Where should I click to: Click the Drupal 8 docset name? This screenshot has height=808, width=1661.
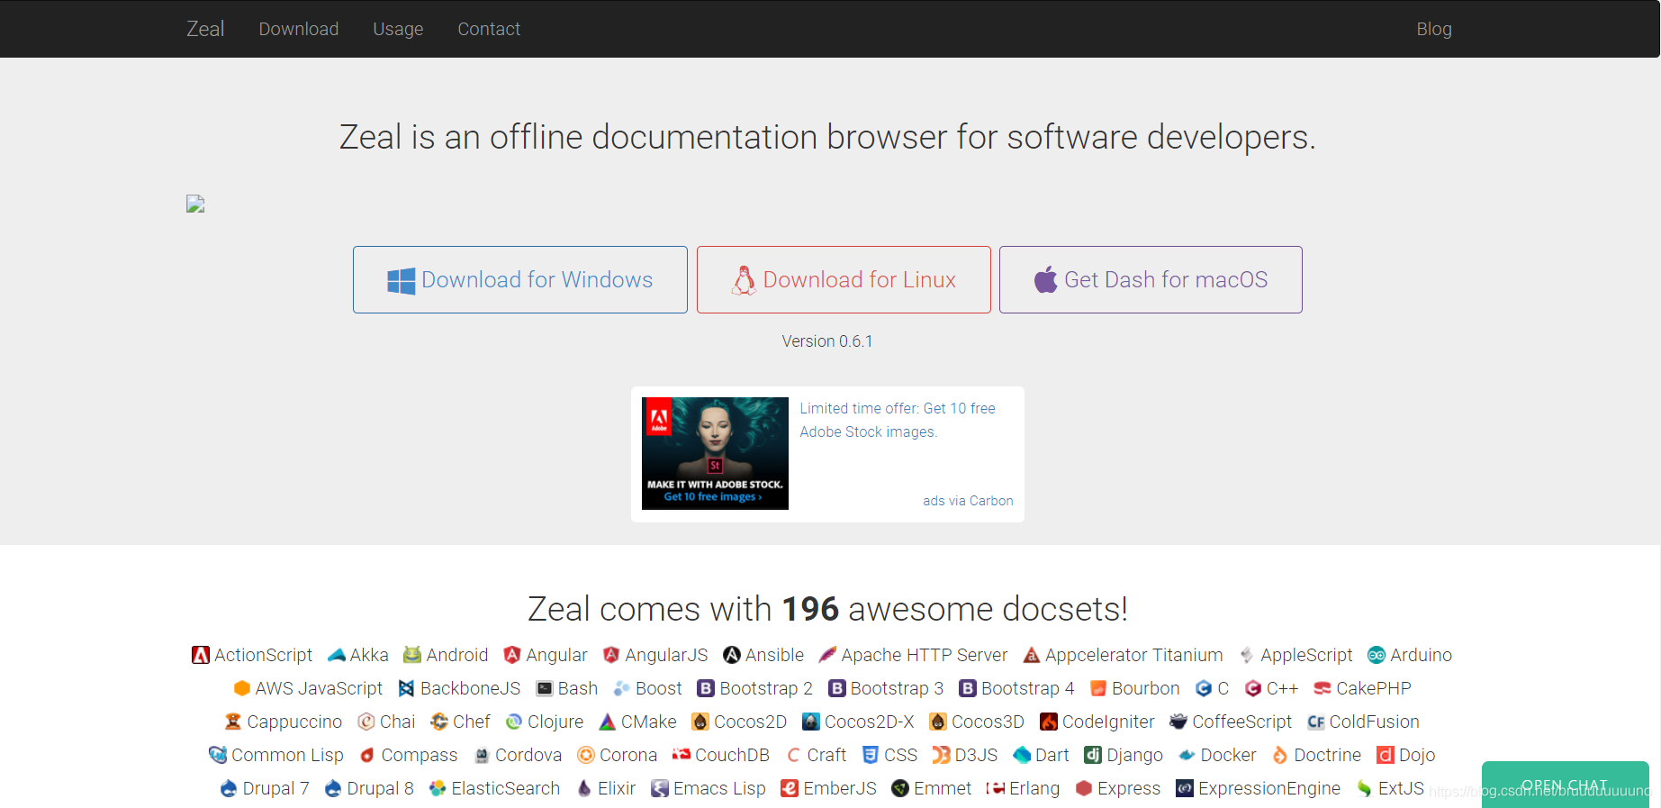coord(380,788)
